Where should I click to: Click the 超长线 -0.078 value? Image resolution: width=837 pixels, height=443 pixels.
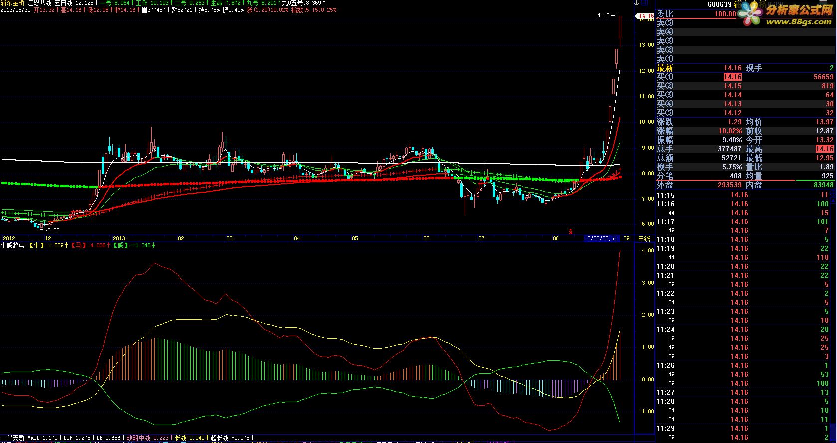pos(232,438)
